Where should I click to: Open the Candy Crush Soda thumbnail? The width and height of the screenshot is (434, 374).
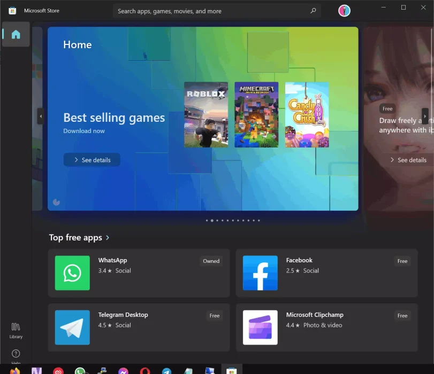307,114
